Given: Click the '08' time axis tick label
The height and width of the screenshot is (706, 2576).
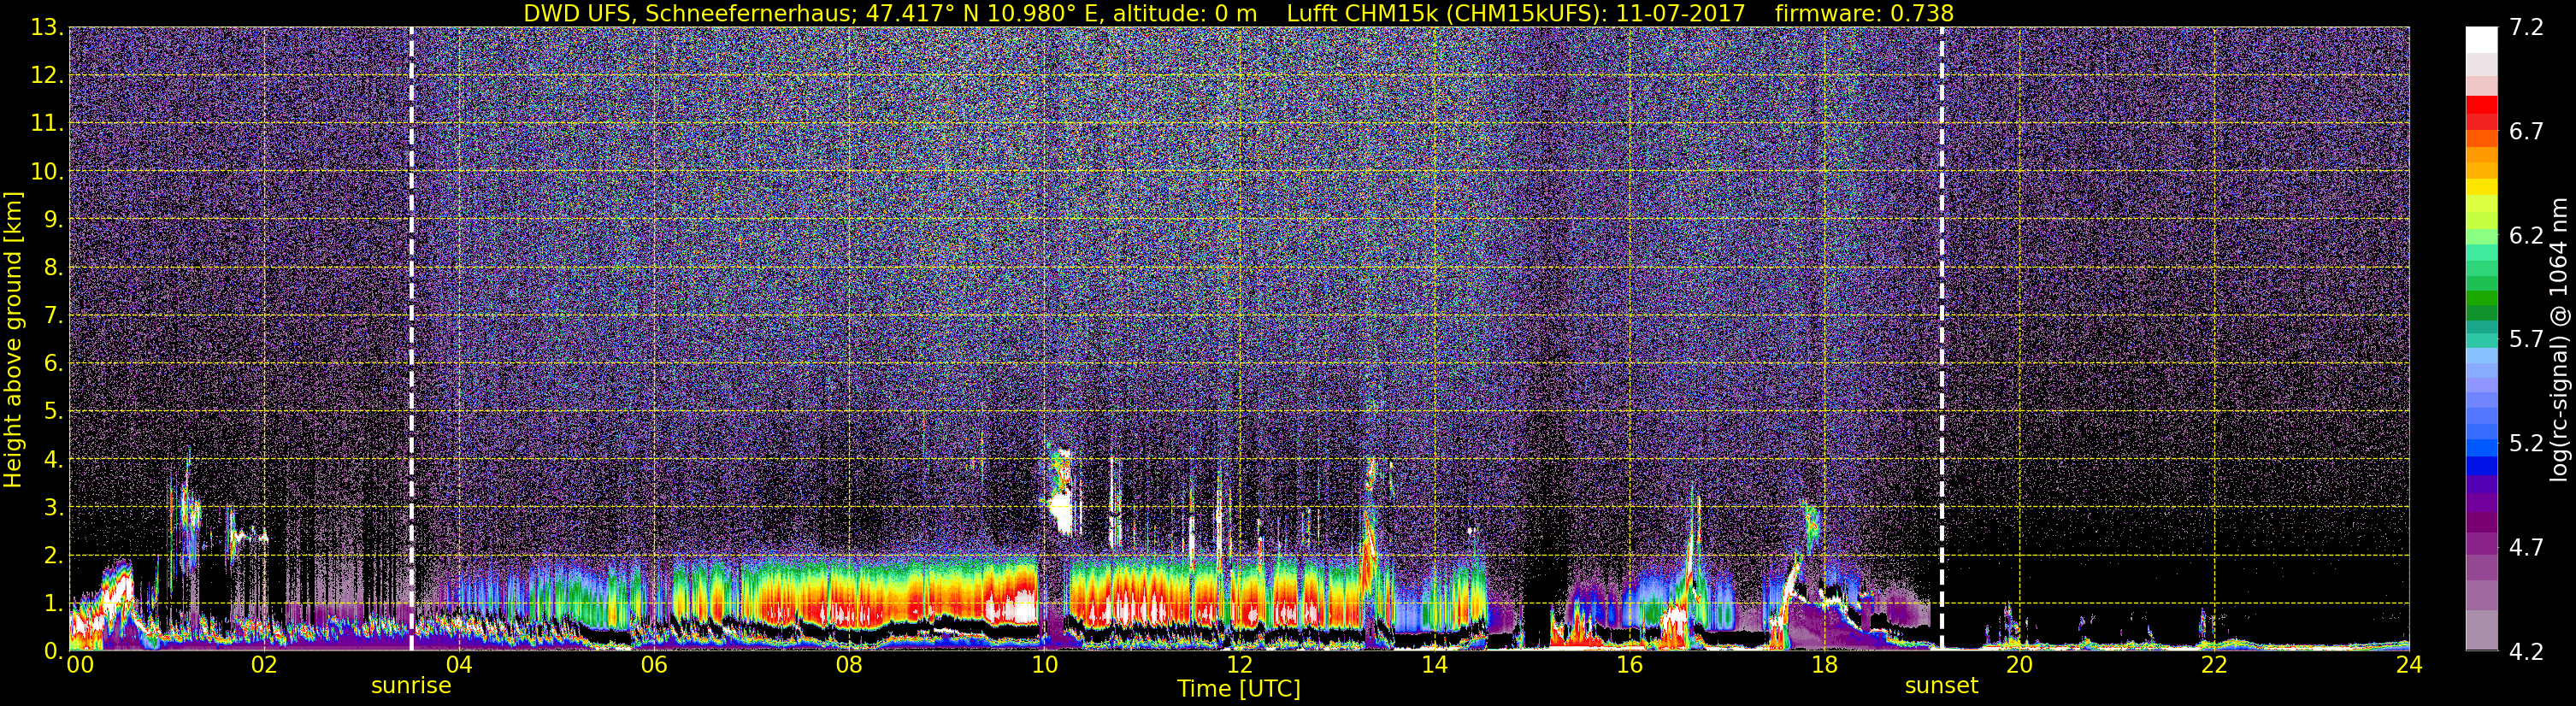Looking at the screenshot, I should 849,666.
